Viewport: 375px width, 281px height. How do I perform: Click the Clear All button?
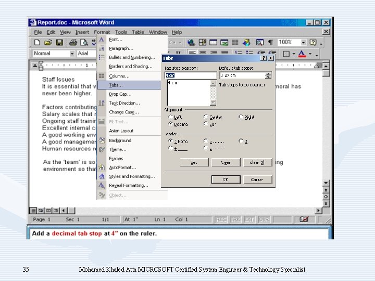257,162
